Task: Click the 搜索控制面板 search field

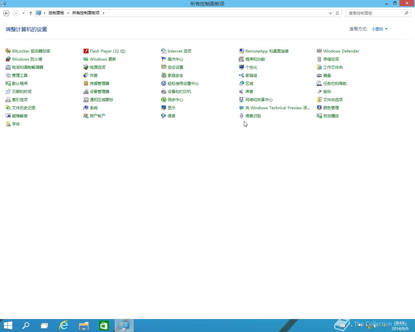Action: click(378, 13)
